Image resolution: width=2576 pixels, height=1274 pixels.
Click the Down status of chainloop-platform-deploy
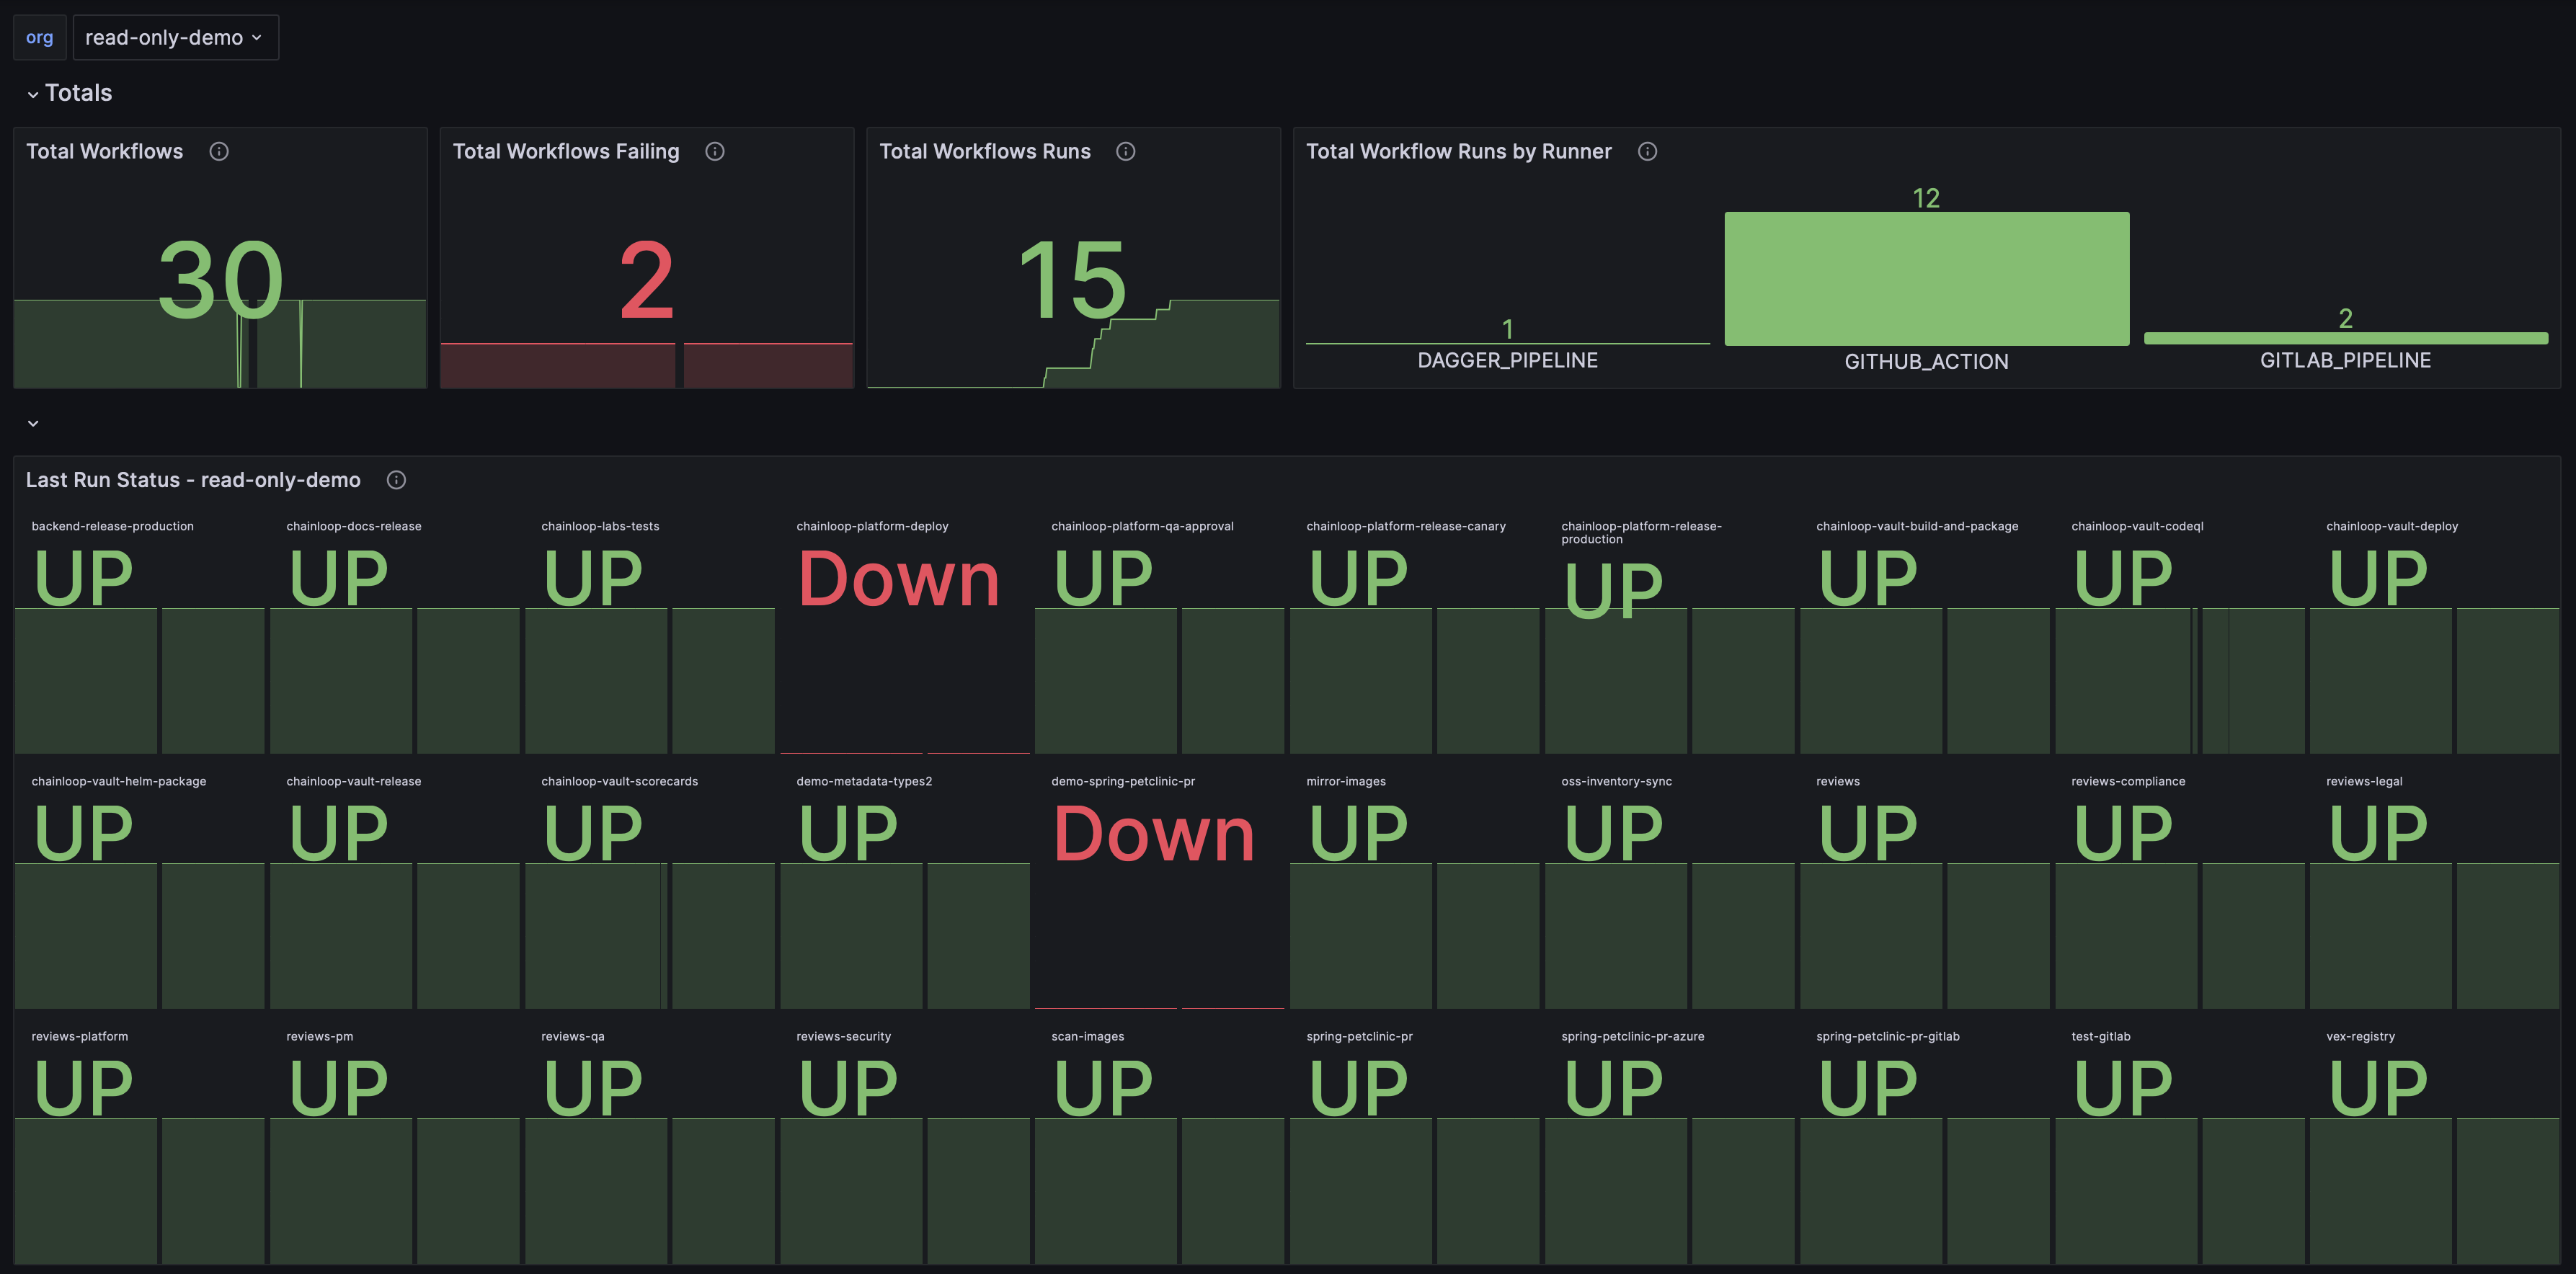[x=898, y=580]
